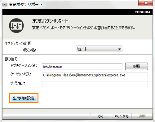Viewport: 155px width, 122px height.
Task: Click the キャンセル button
Action: coord(121,116)
